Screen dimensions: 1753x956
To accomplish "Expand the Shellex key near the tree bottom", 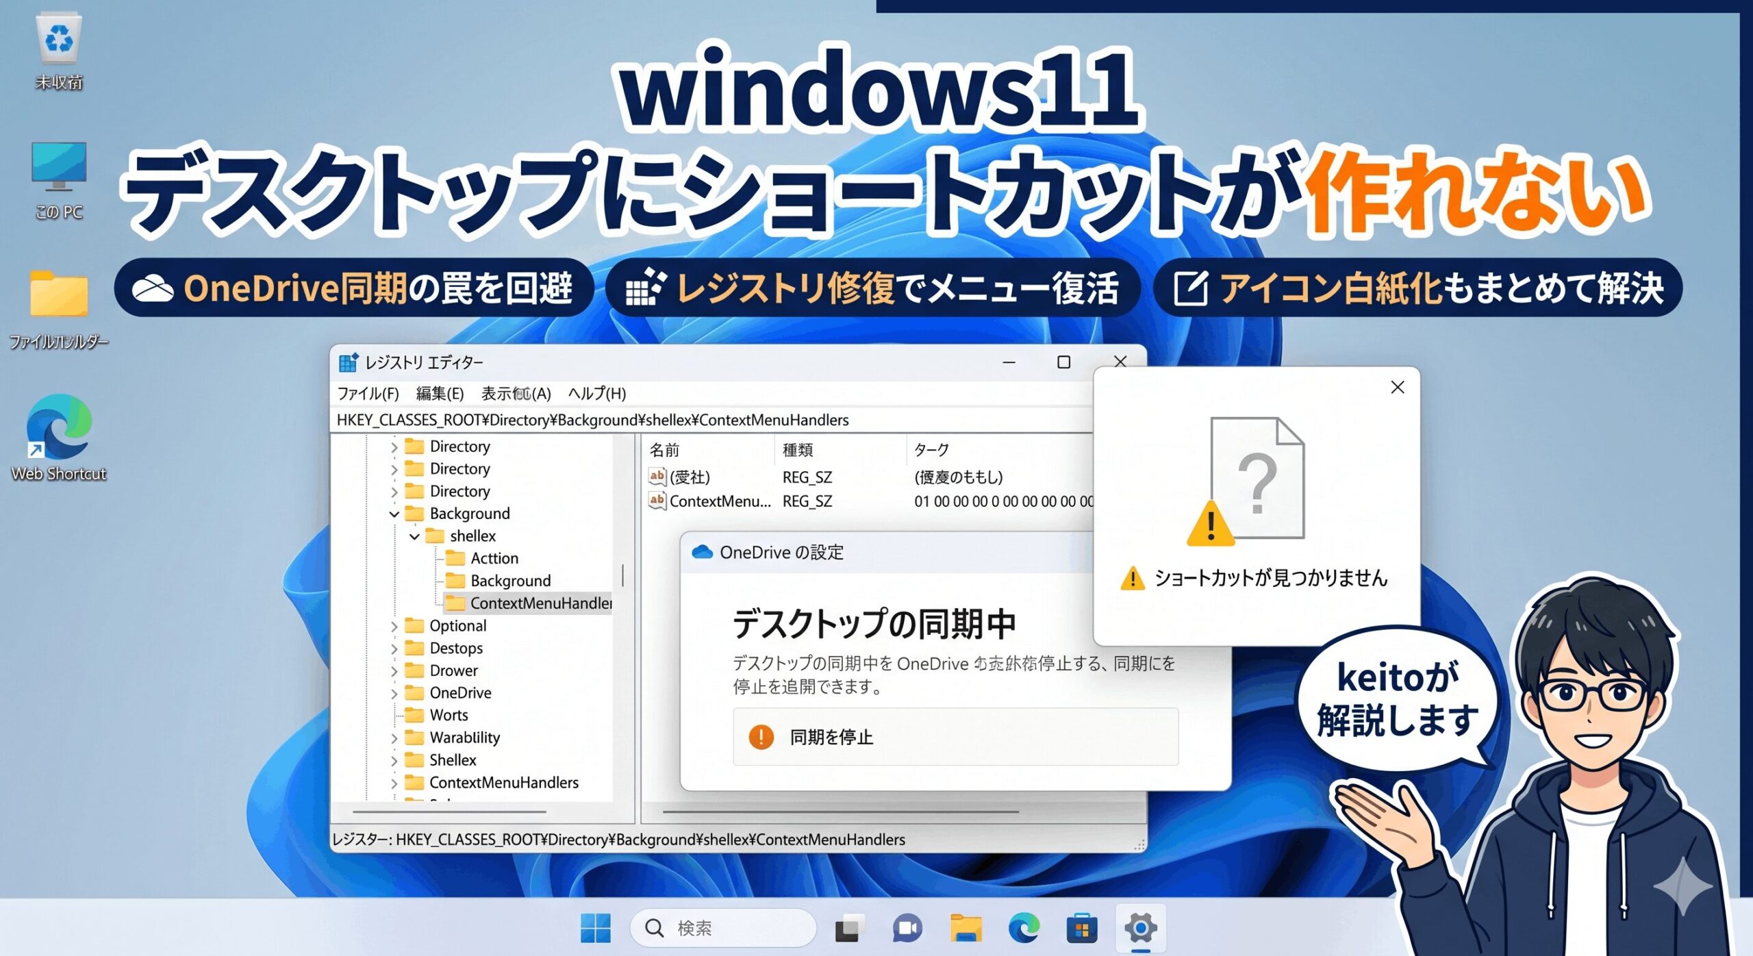I will (394, 760).
